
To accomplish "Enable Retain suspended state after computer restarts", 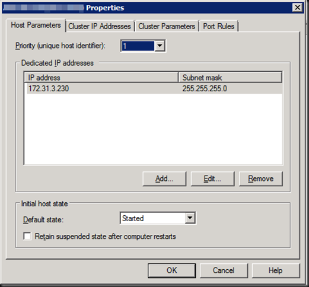I will (27, 236).
